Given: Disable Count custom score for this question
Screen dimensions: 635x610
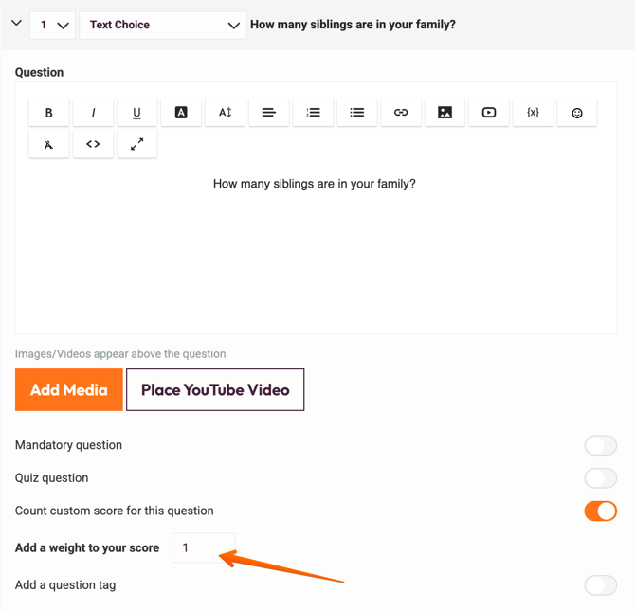Looking at the screenshot, I should pos(600,511).
